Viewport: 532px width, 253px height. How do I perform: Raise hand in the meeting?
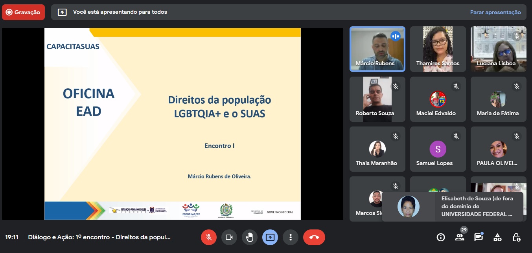point(250,237)
